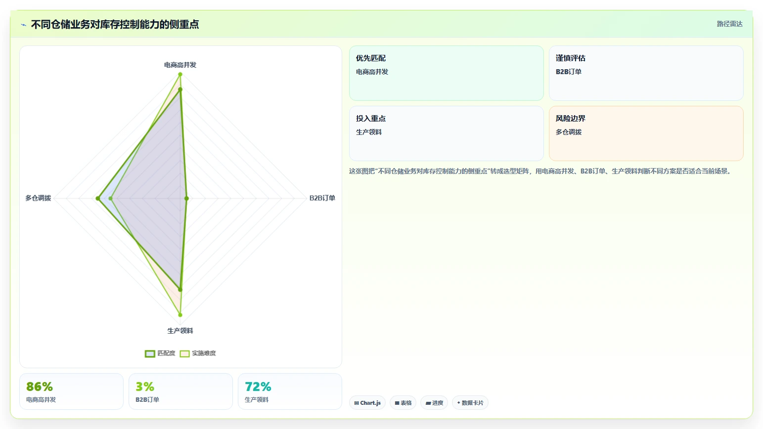This screenshot has width=763, height=429.
Task: Click 生产领料 text in 投入重点 card
Action: (369, 132)
